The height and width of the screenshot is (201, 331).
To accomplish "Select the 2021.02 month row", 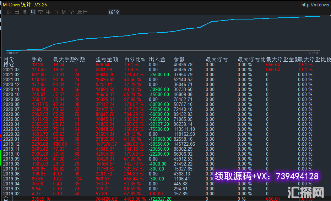I will 11,74.
